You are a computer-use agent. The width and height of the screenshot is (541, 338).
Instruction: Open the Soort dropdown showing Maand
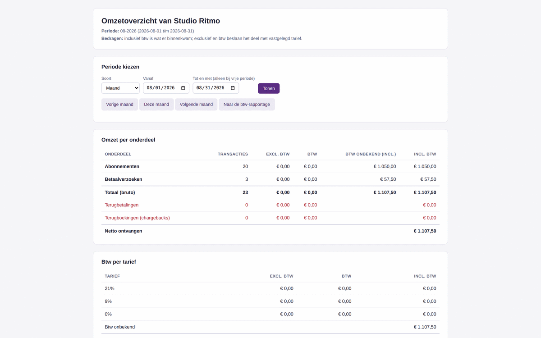120,88
